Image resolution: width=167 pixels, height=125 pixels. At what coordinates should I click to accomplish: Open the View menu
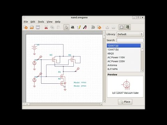tap(49, 22)
